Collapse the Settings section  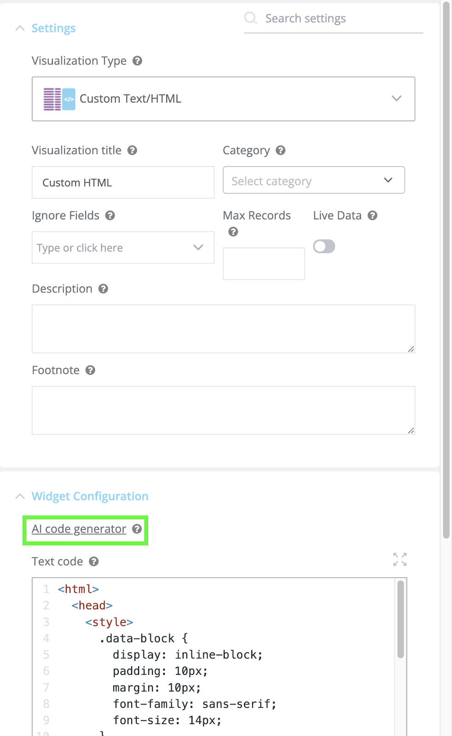point(20,28)
